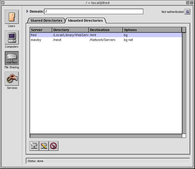Click the /Network/Servers destination cell
The height and width of the screenshot is (169, 195).
click(103, 40)
